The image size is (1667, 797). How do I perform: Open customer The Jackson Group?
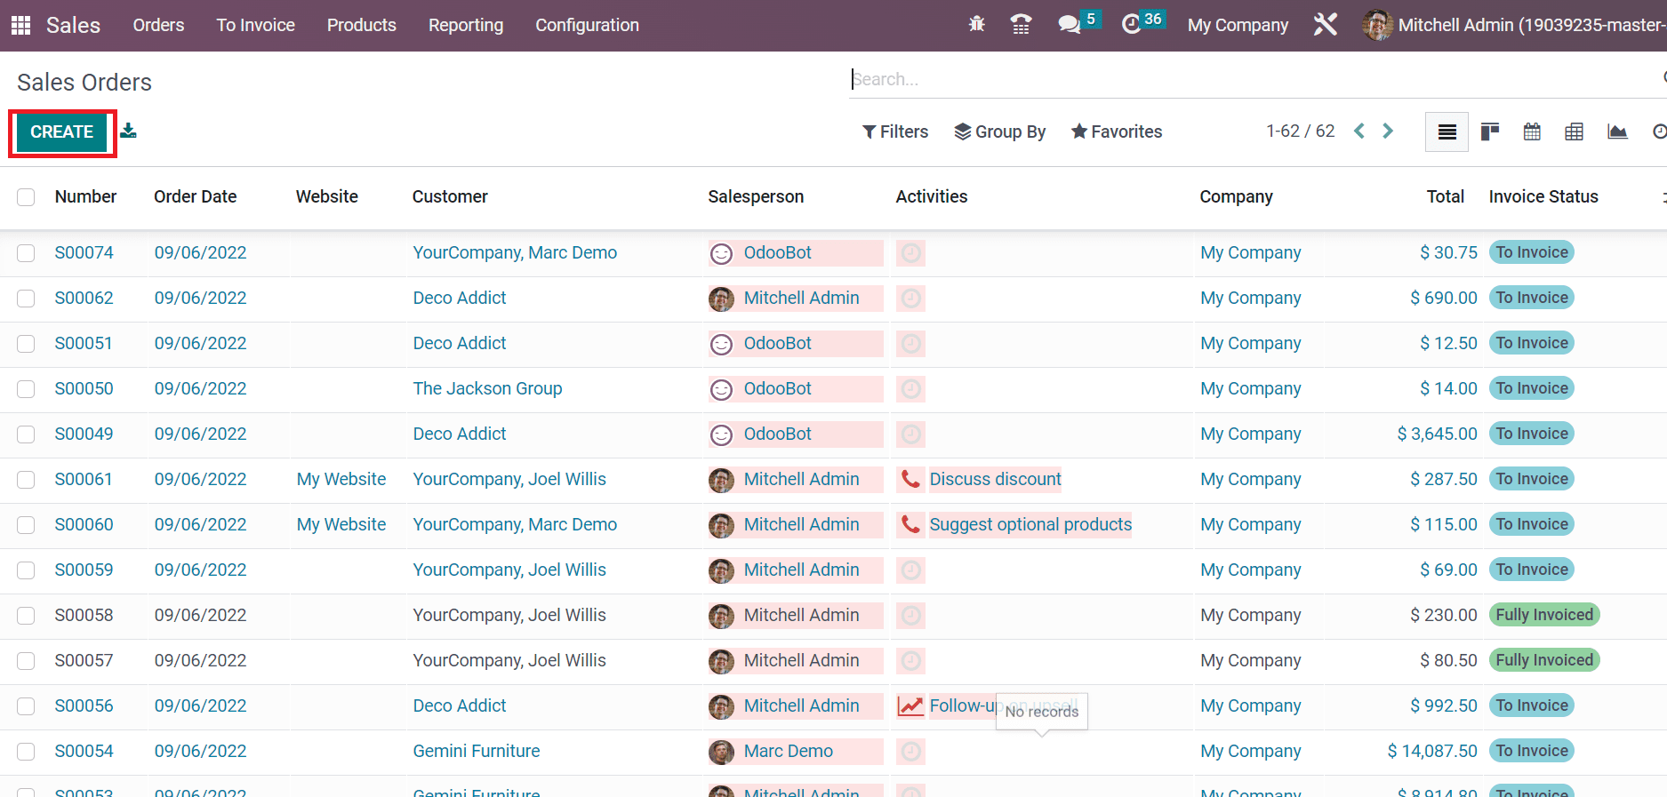pyautogui.click(x=487, y=389)
